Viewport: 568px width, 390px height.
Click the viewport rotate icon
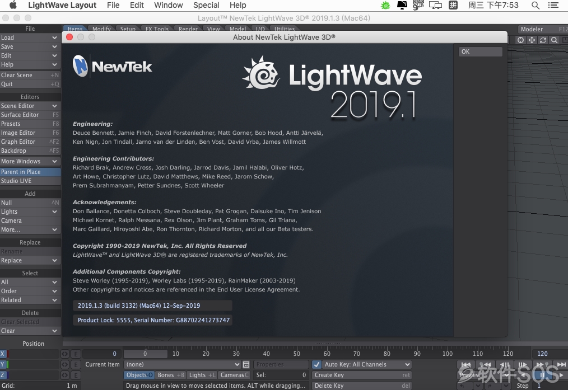tap(543, 40)
